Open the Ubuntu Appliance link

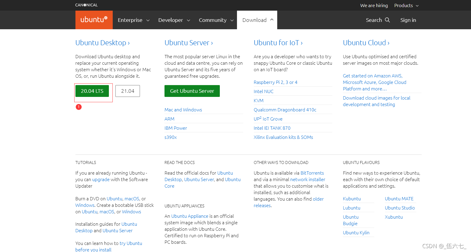[190, 216]
